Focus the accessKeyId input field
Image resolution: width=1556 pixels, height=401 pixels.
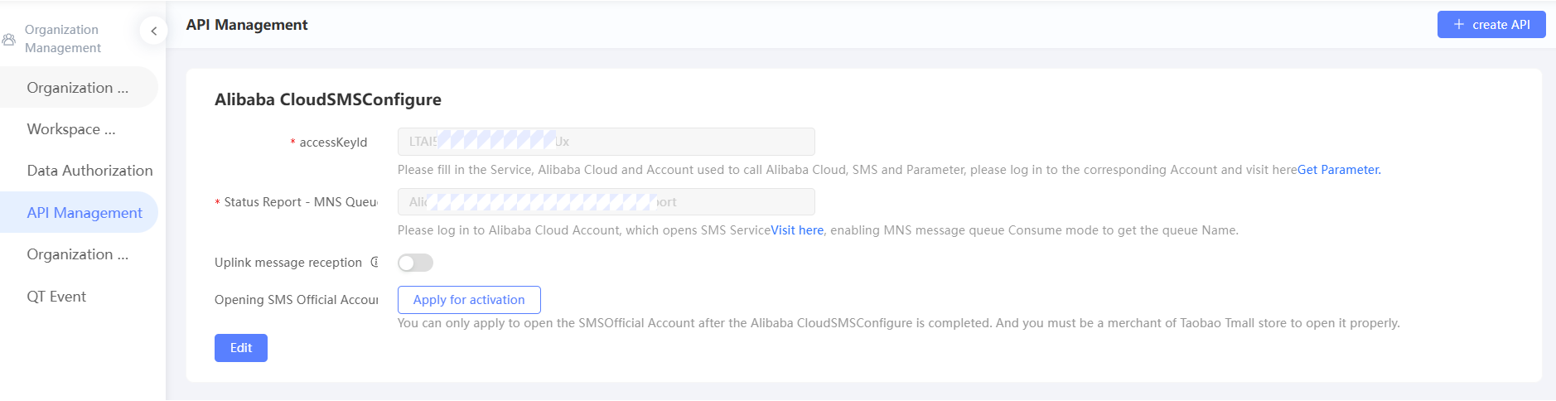pos(606,142)
